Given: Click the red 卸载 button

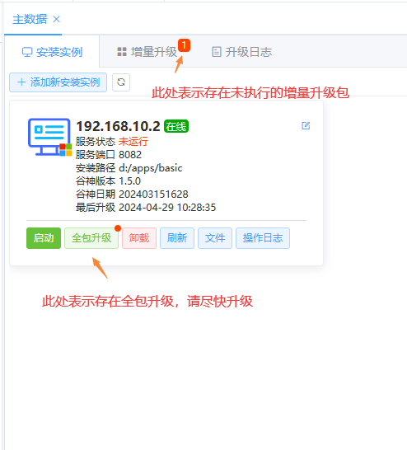Looking at the screenshot, I should point(139,238).
